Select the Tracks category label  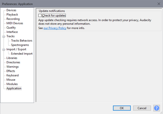pos(11,36)
